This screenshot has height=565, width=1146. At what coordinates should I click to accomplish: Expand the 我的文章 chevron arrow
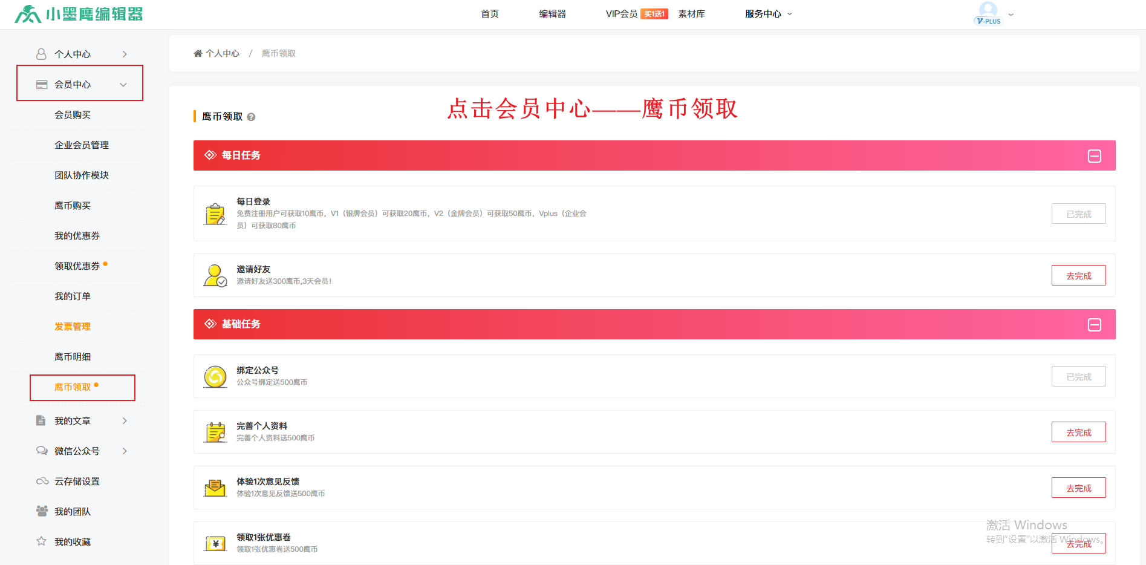coord(125,420)
